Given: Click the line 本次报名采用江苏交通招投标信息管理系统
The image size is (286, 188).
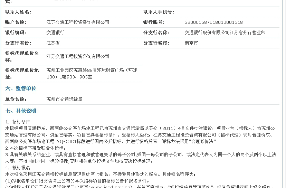Looking at the screenshot, I should pyautogui.click(x=100, y=174).
